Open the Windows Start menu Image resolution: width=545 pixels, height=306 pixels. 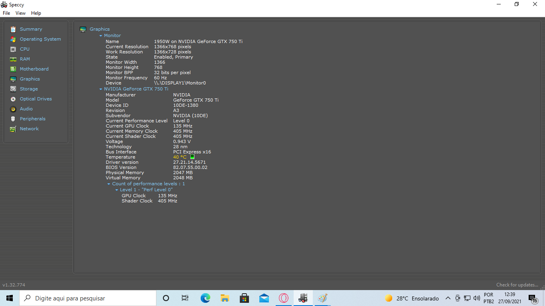coord(10,298)
